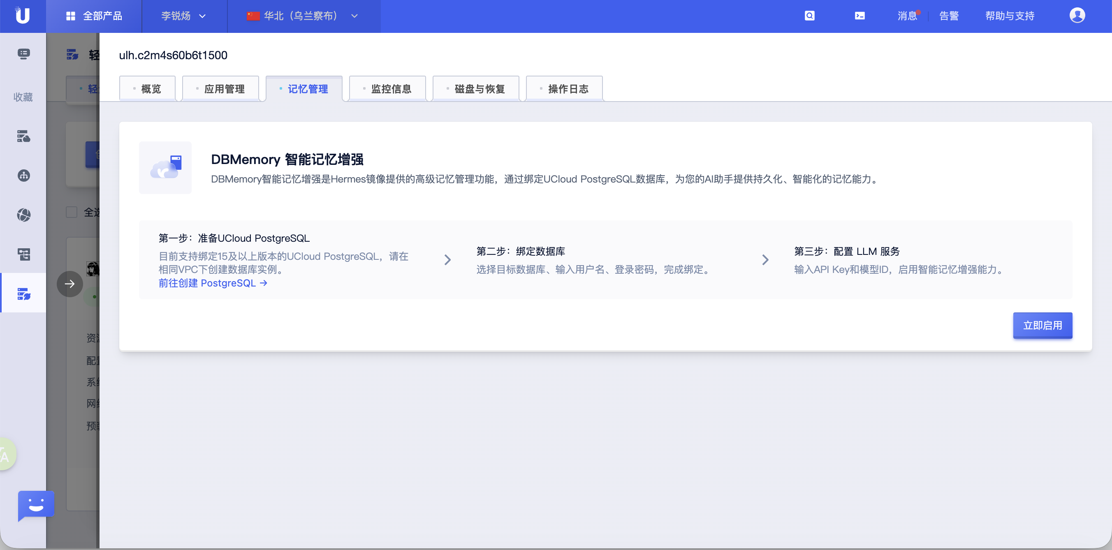Click the network topology sidebar icon
This screenshot has height=550, width=1112.
pyautogui.click(x=23, y=176)
